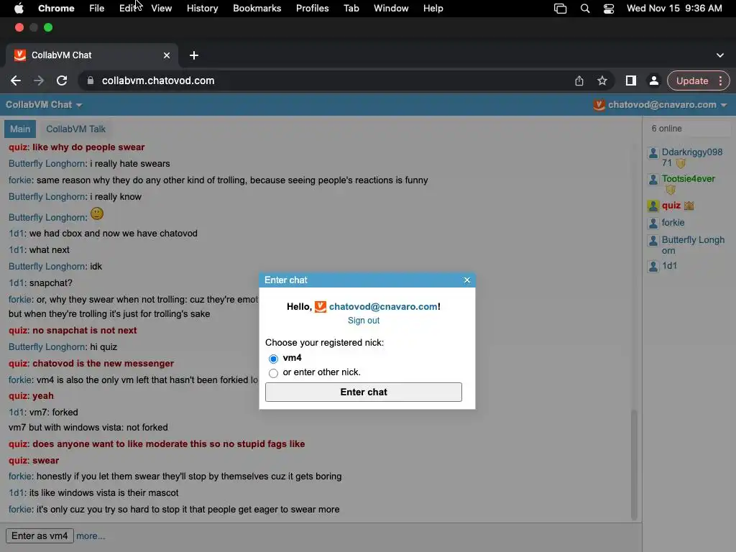
Task: Click the Enter as vm4 button
Action: coord(40,536)
